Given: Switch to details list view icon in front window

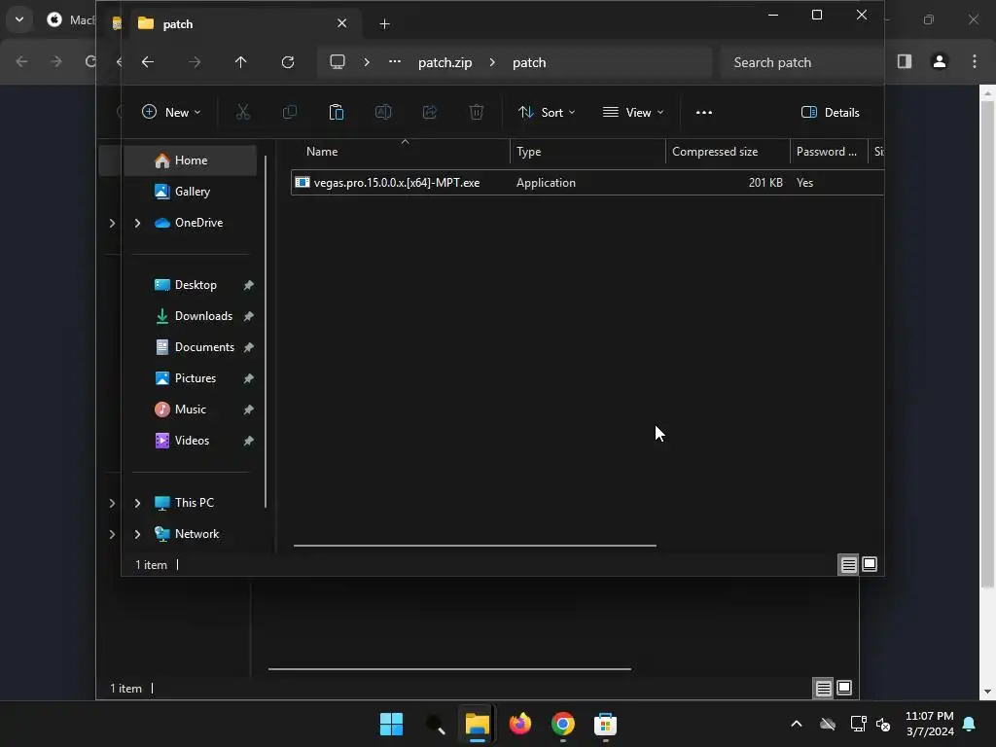Looking at the screenshot, I should 848,565.
